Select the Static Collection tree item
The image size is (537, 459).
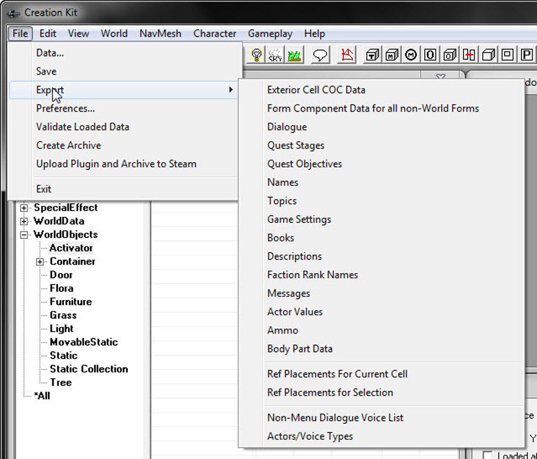coord(88,369)
